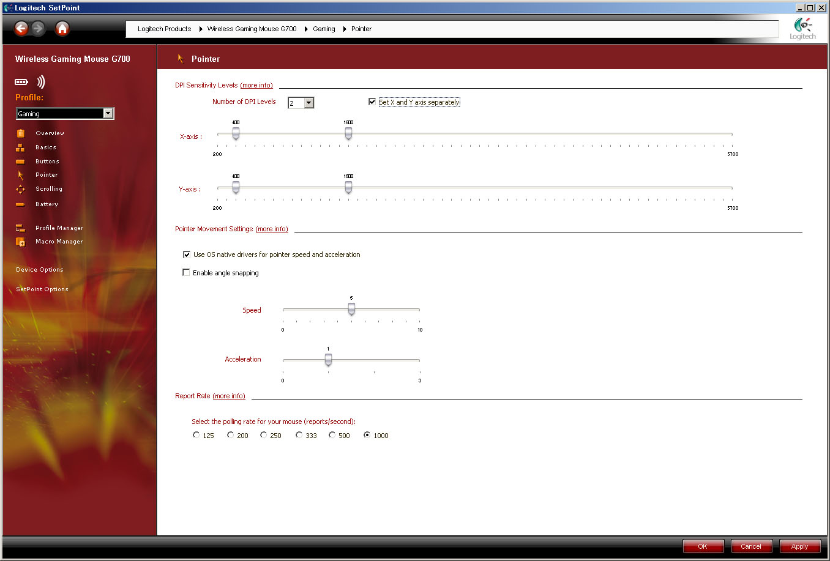The image size is (830, 561).
Task: Click the pointer icon in the page header
Action: (181, 59)
